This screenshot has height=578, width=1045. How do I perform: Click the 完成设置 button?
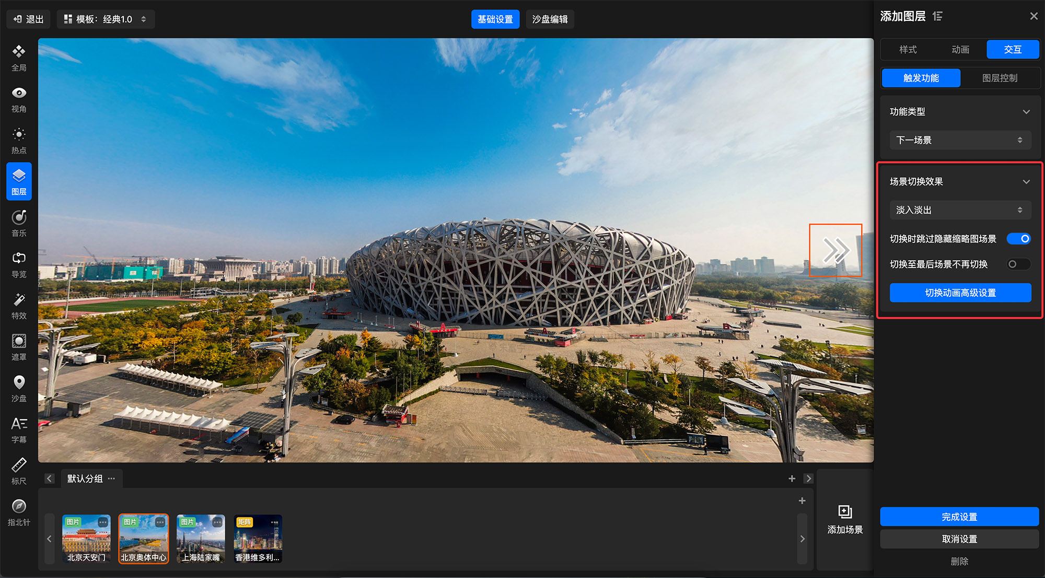(959, 517)
